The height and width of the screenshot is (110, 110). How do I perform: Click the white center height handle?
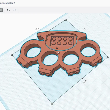click(x=59, y=53)
